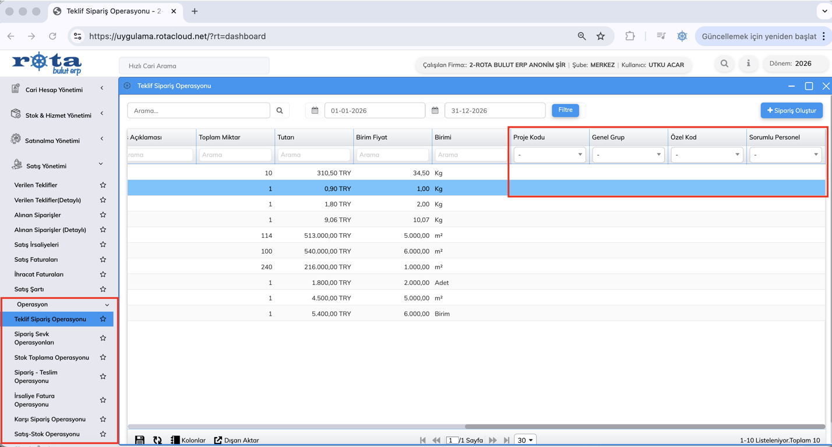Open Alınan Siparişler in the sidebar
Image resolution: width=832 pixels, height=447 pixels.
[37, 215]
